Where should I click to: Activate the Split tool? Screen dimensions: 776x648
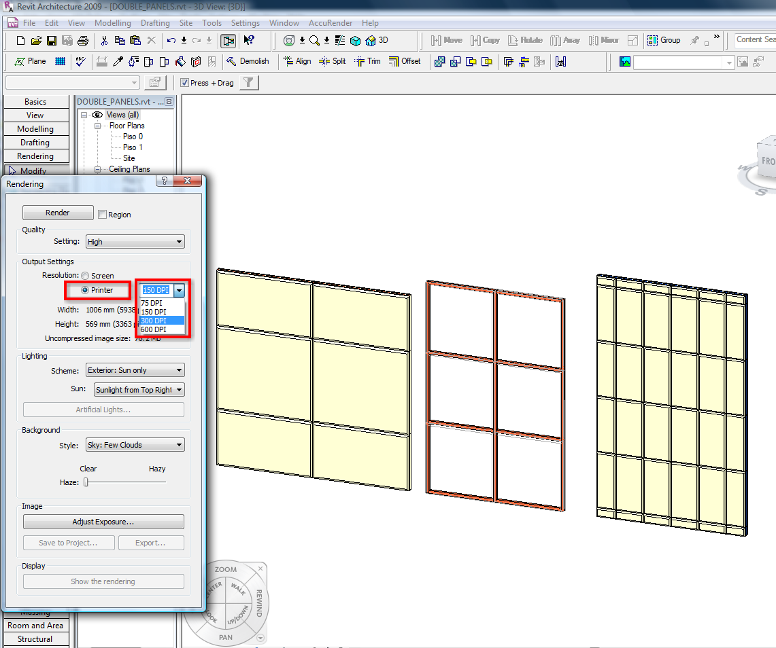click(332, 61)
